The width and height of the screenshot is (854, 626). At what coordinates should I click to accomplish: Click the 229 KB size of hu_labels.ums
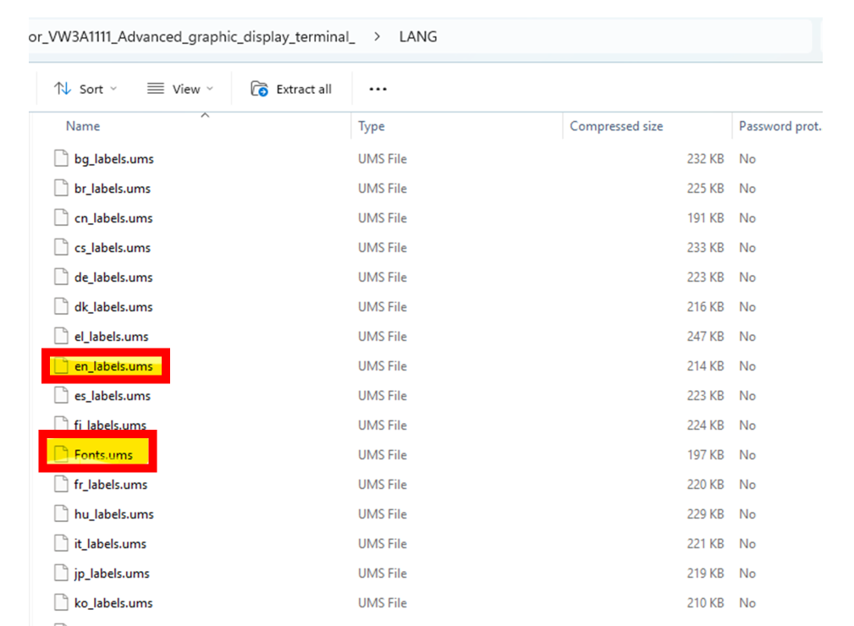pos(705,513)
